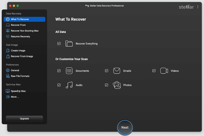Uncheck the Emails checkbox
This screenshot has width=204, height=136.
(x=107, y=71)
